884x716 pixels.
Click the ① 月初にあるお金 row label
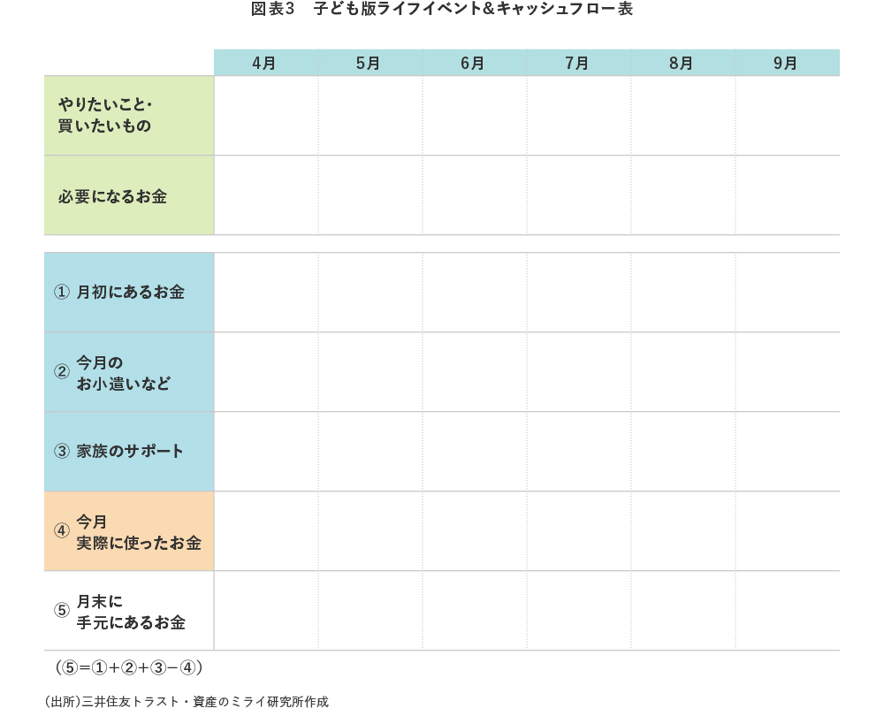point(120,292)
